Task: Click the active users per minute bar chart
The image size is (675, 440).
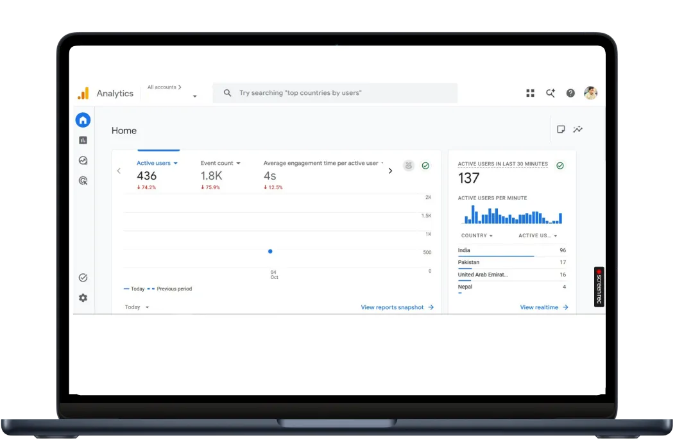Action: (x=513, y=214)
